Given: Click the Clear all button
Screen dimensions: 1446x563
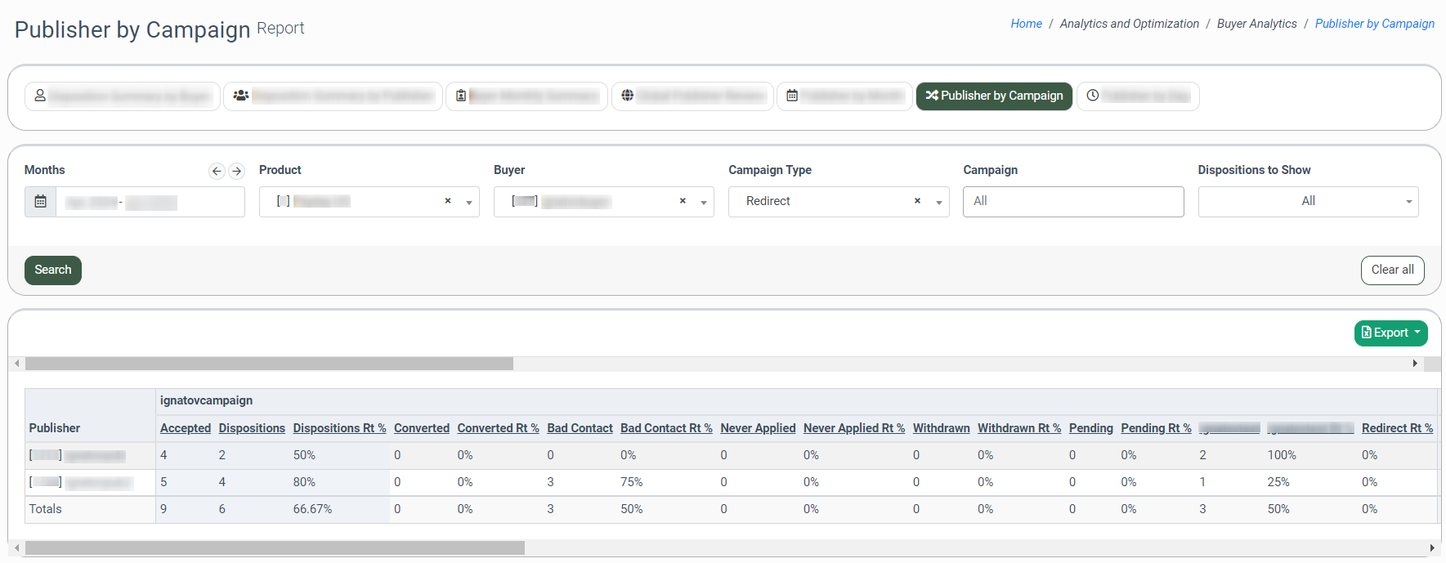Looking at the screenshot, I should pos(1392,270).
